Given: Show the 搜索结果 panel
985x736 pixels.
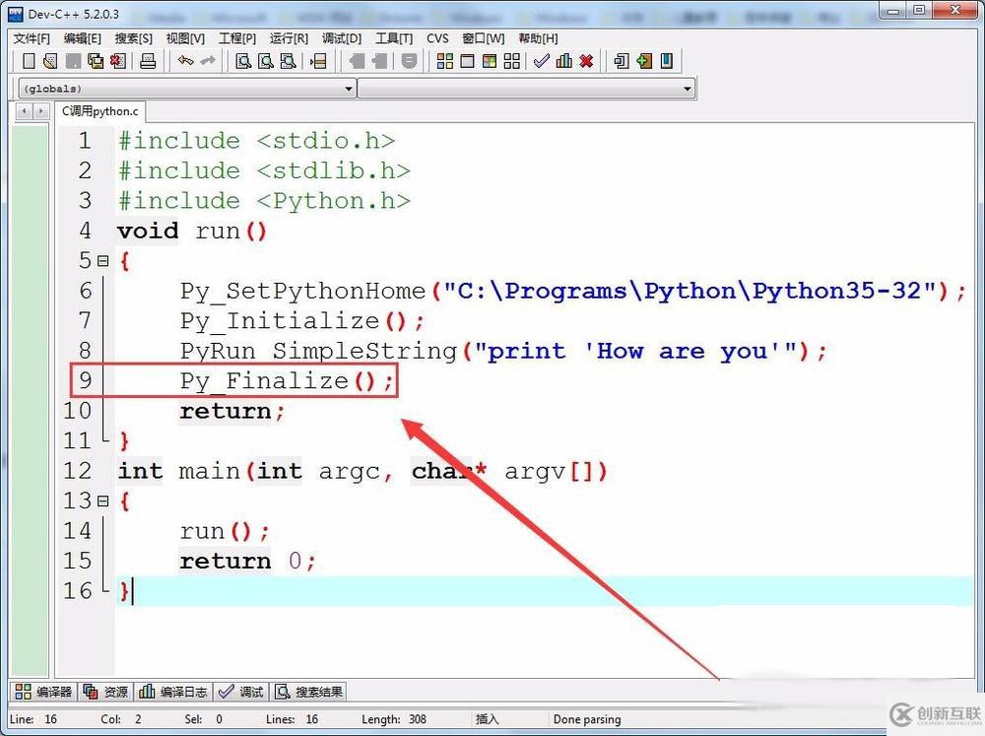Looking at the screenshot, I should pos(308,691).
